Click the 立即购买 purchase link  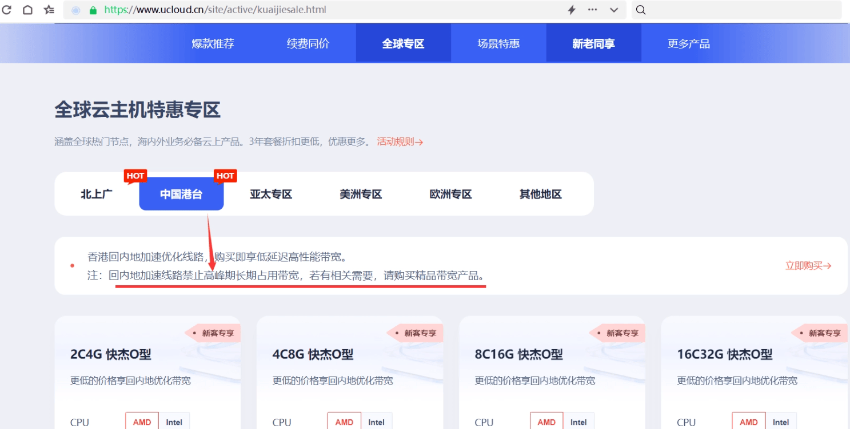(808, 266)
